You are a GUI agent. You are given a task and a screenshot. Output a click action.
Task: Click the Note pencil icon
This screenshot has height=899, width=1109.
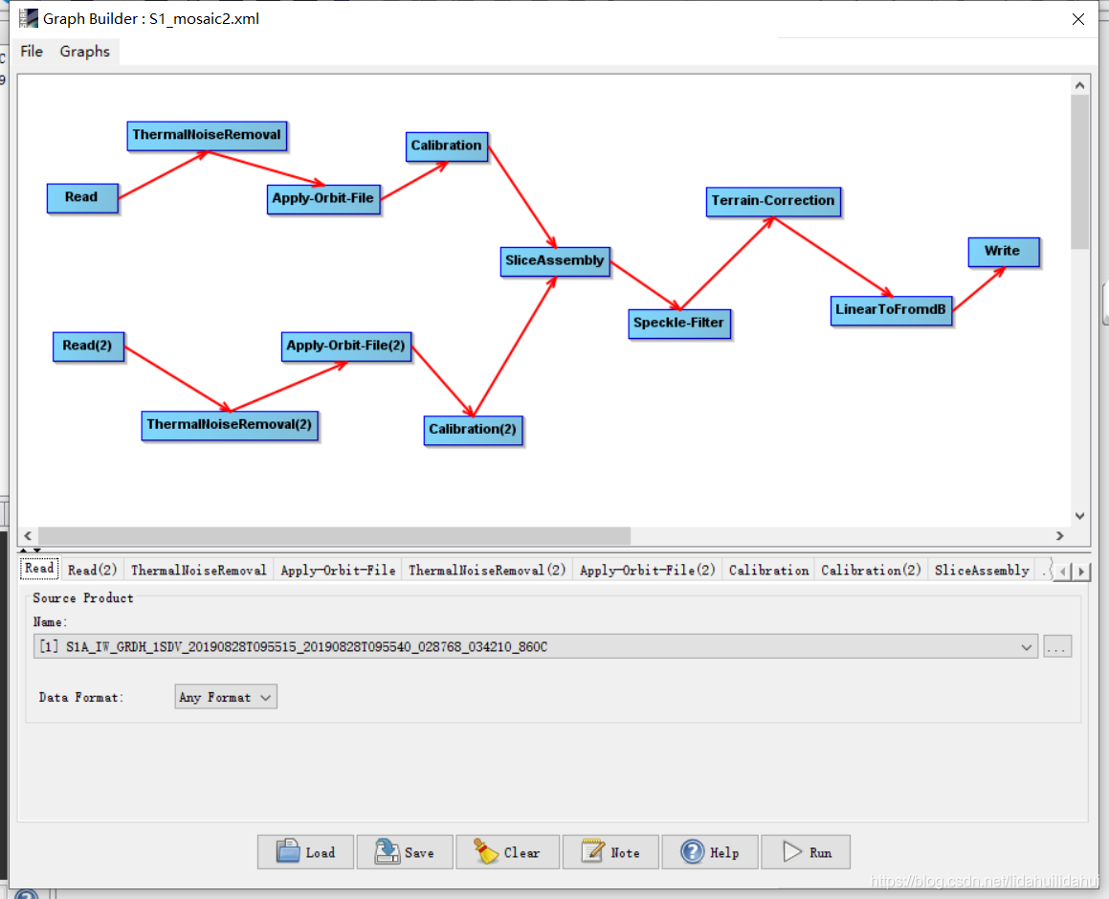pyautogui.click(x=592, y=851)
